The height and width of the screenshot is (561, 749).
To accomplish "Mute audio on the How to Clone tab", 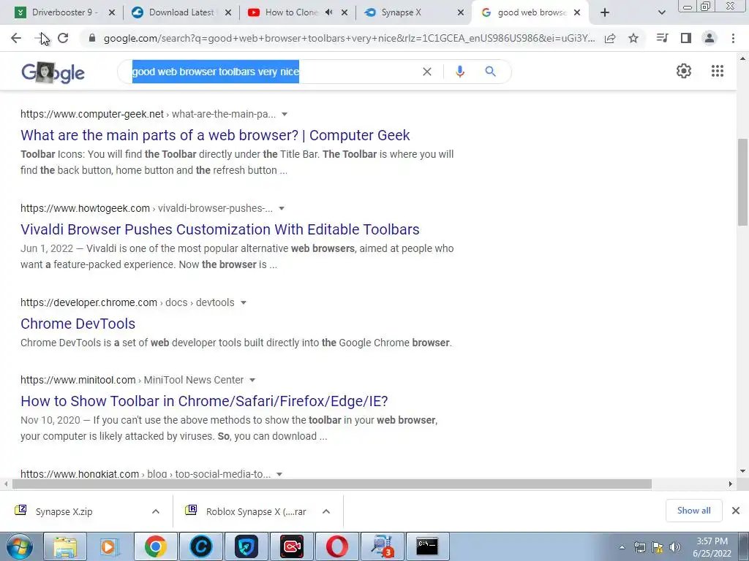I will point(328,12).
